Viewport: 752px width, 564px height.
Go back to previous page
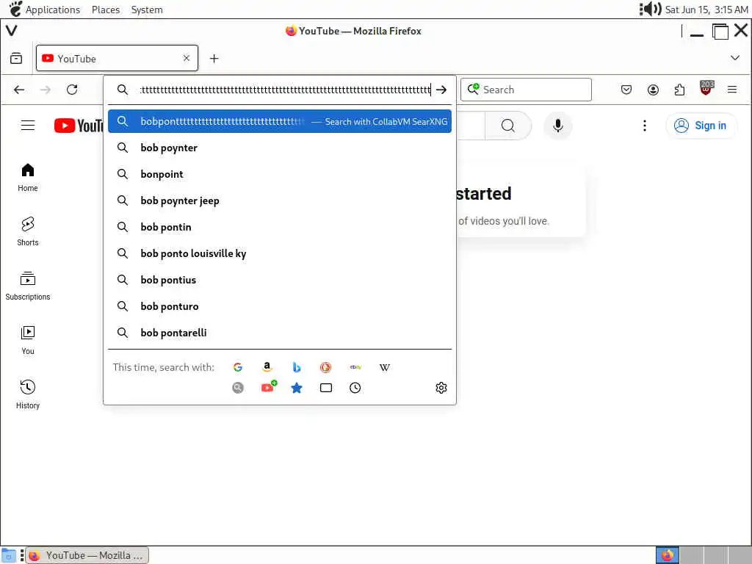(19, 90)
